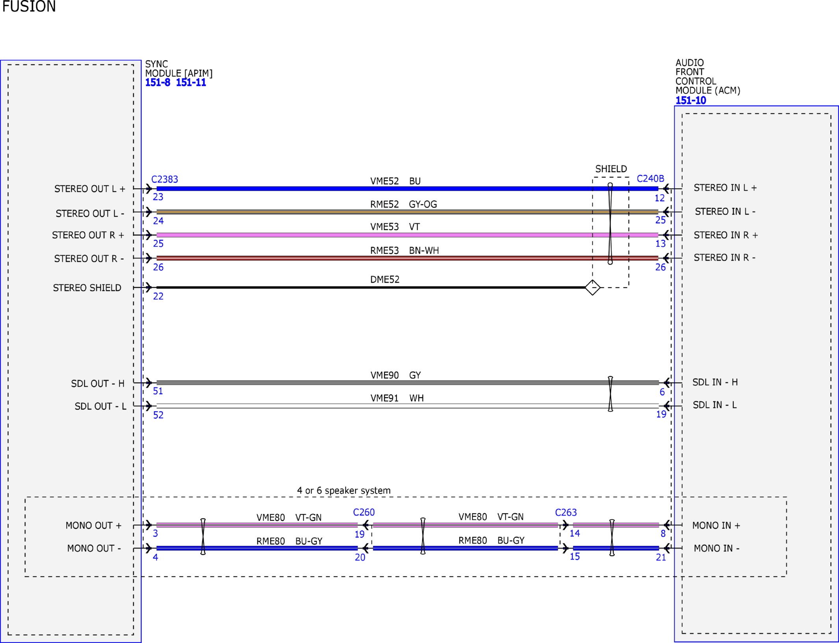Image resolution: width=839 pixels, height=643 pixels.
Task: Select connector label C240B
Action: coord(650,179)
